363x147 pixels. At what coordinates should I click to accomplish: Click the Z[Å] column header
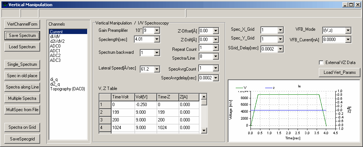pyautogui.click(x=189, y=97)
